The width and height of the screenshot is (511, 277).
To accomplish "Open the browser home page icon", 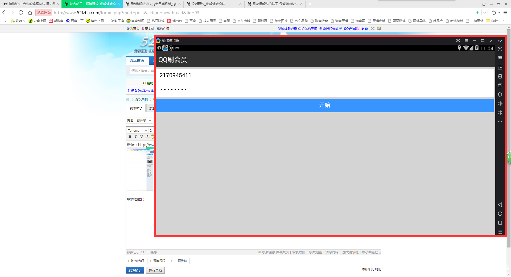I will click(30, 13).
